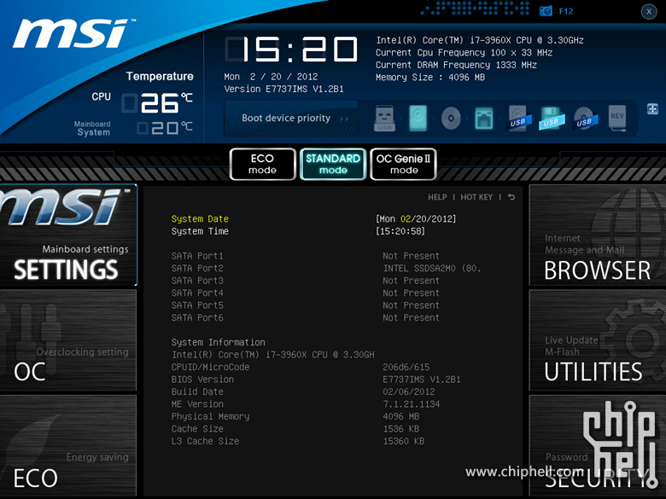Close the BIOS with the X button
666x499 pixels.
pos(649,11)
